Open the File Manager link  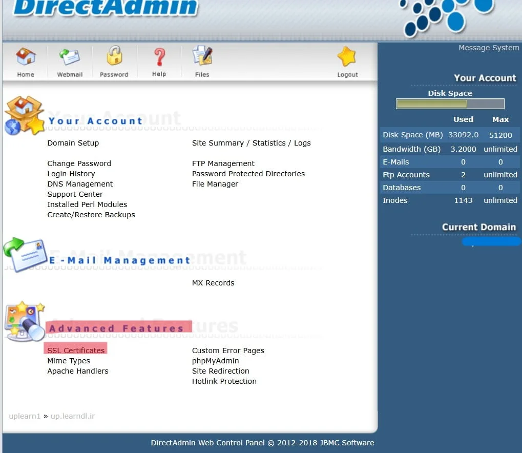[x=215, y=184]
